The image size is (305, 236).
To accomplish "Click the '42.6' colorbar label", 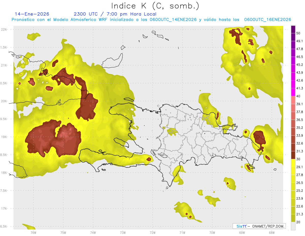I will point(299,80).
